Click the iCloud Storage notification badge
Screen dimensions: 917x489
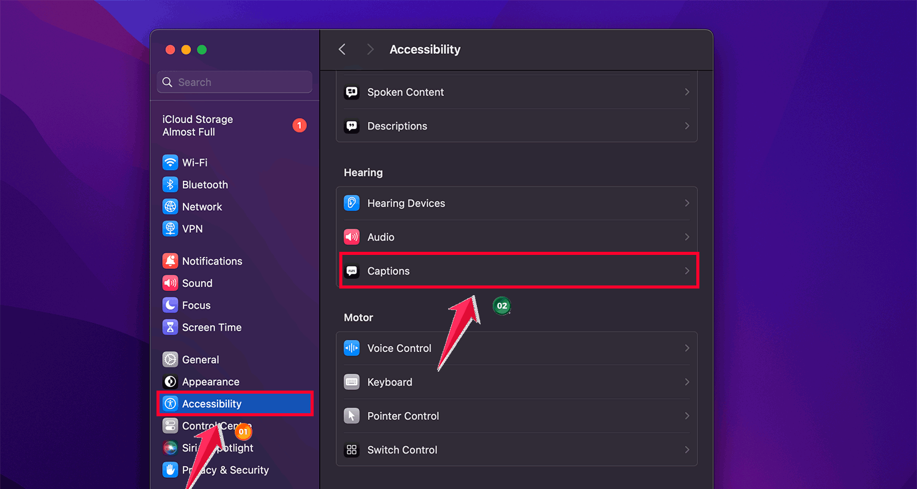(300, 125)
